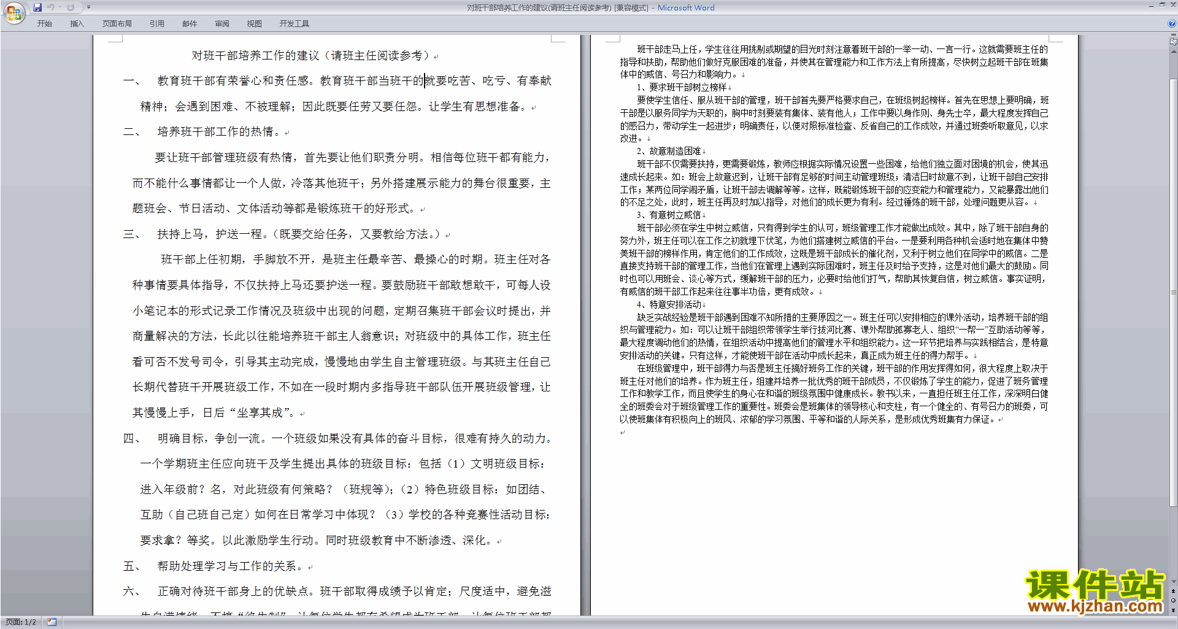Click page two subheading 4、特意安排活动
1178x629 pixels.
(669, 304)
